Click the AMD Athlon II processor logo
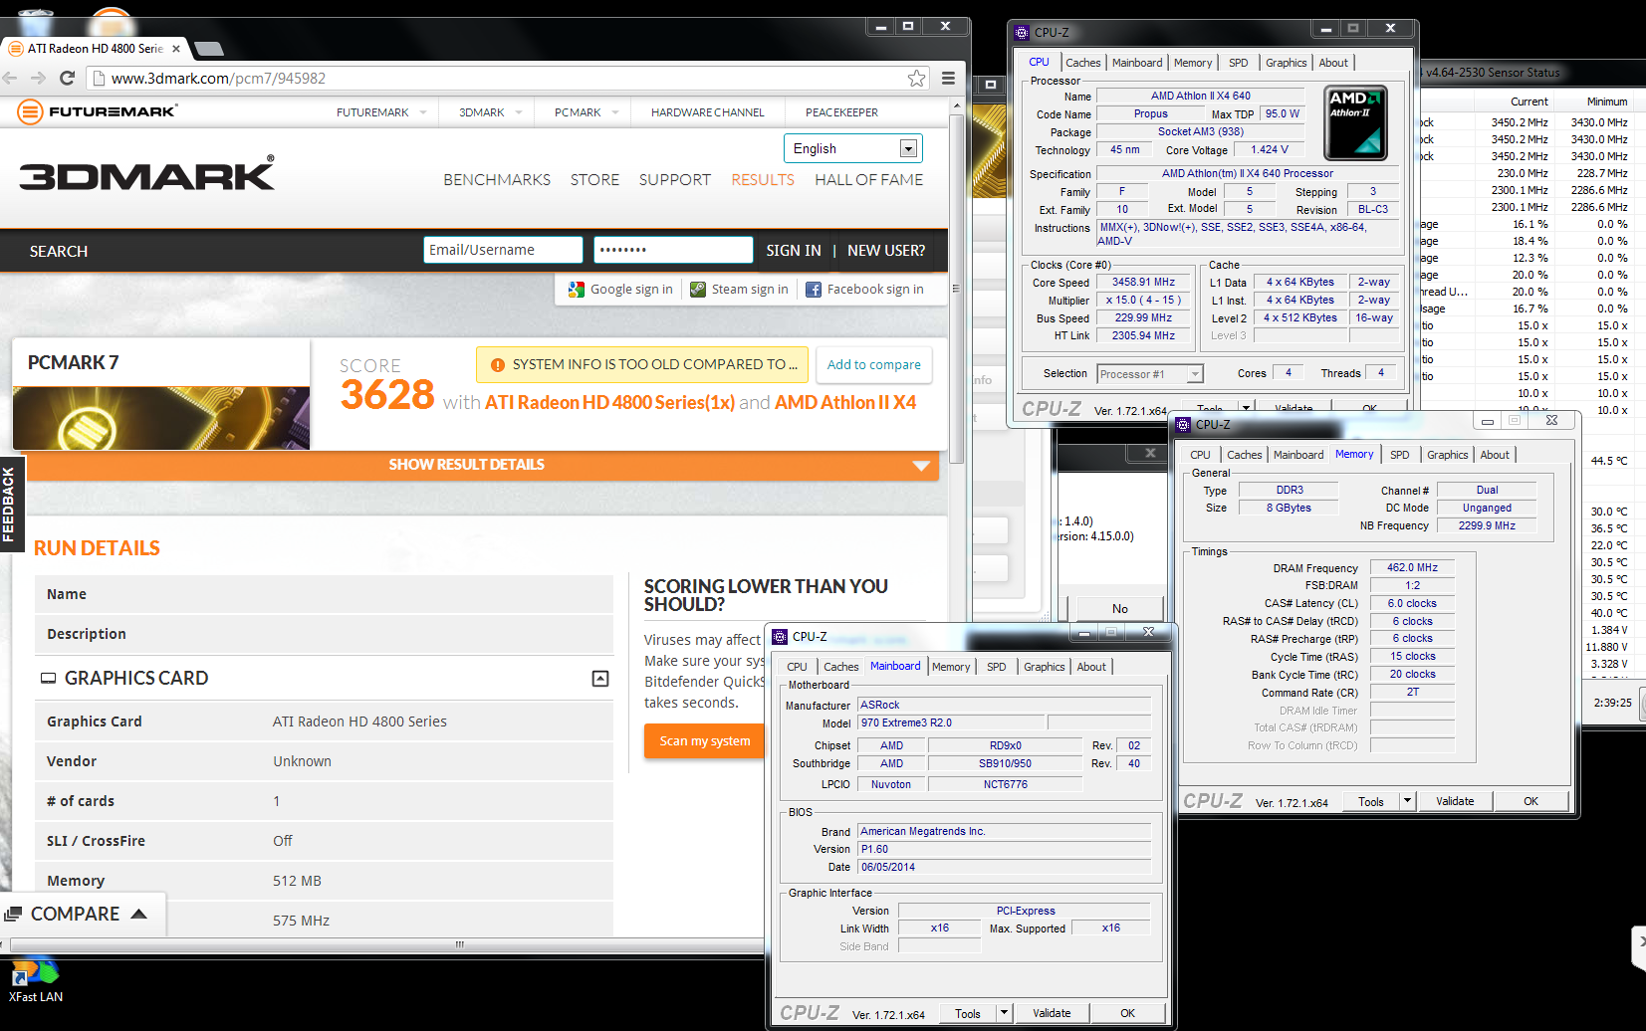The height and width of the screenshot is (1031, 1646). tap(1355, 123)
